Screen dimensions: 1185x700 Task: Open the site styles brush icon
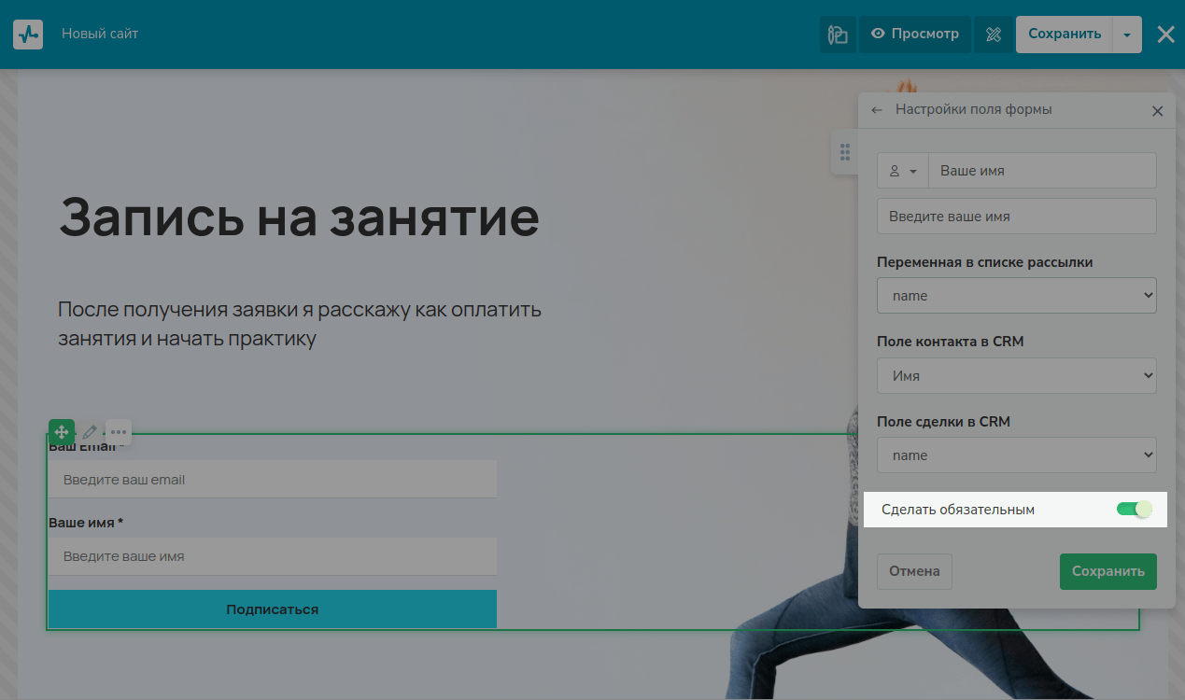click(838, 35)
